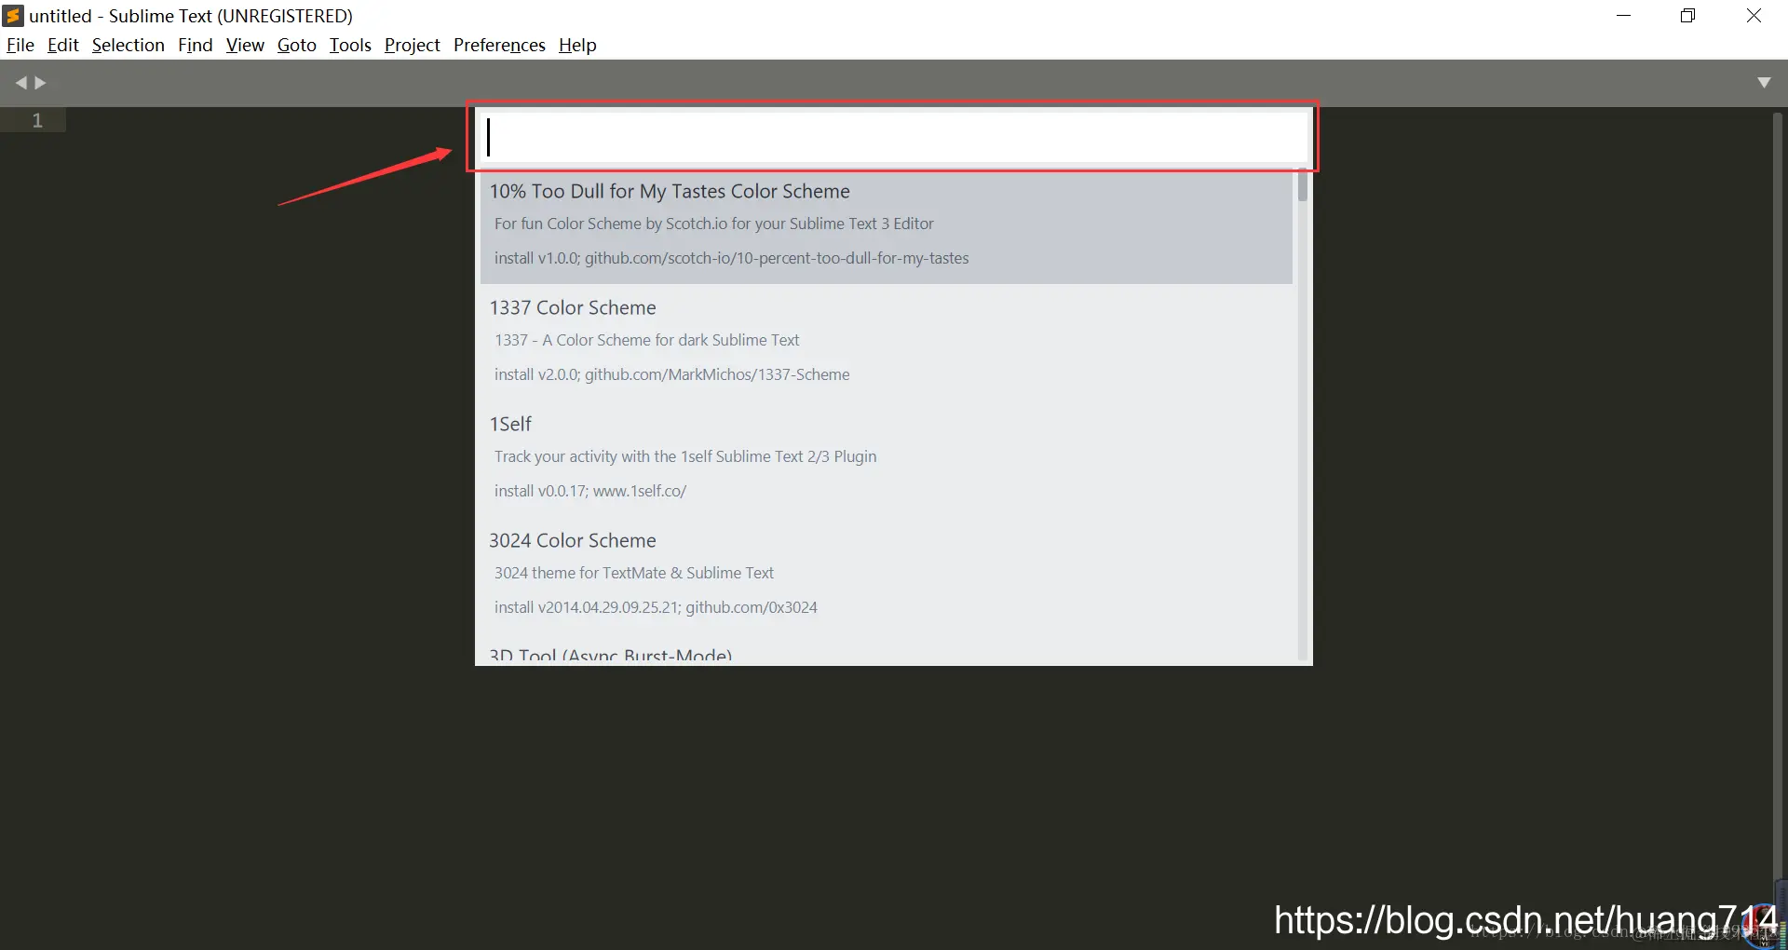The width and height of the screenshot is (1788, 950).
Task: Open the File menu
Action: [x=20, y=45]
